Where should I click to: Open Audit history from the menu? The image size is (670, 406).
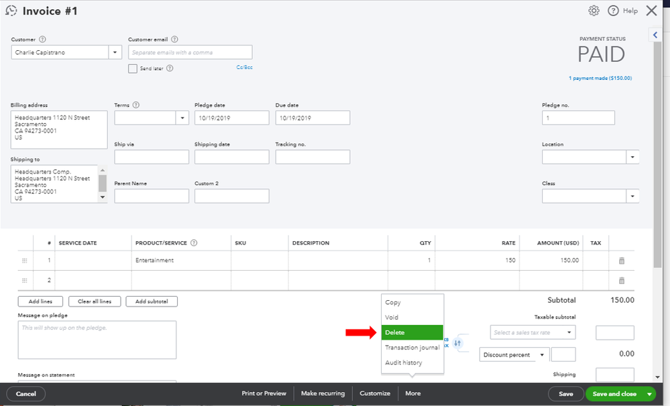point(403,362)
